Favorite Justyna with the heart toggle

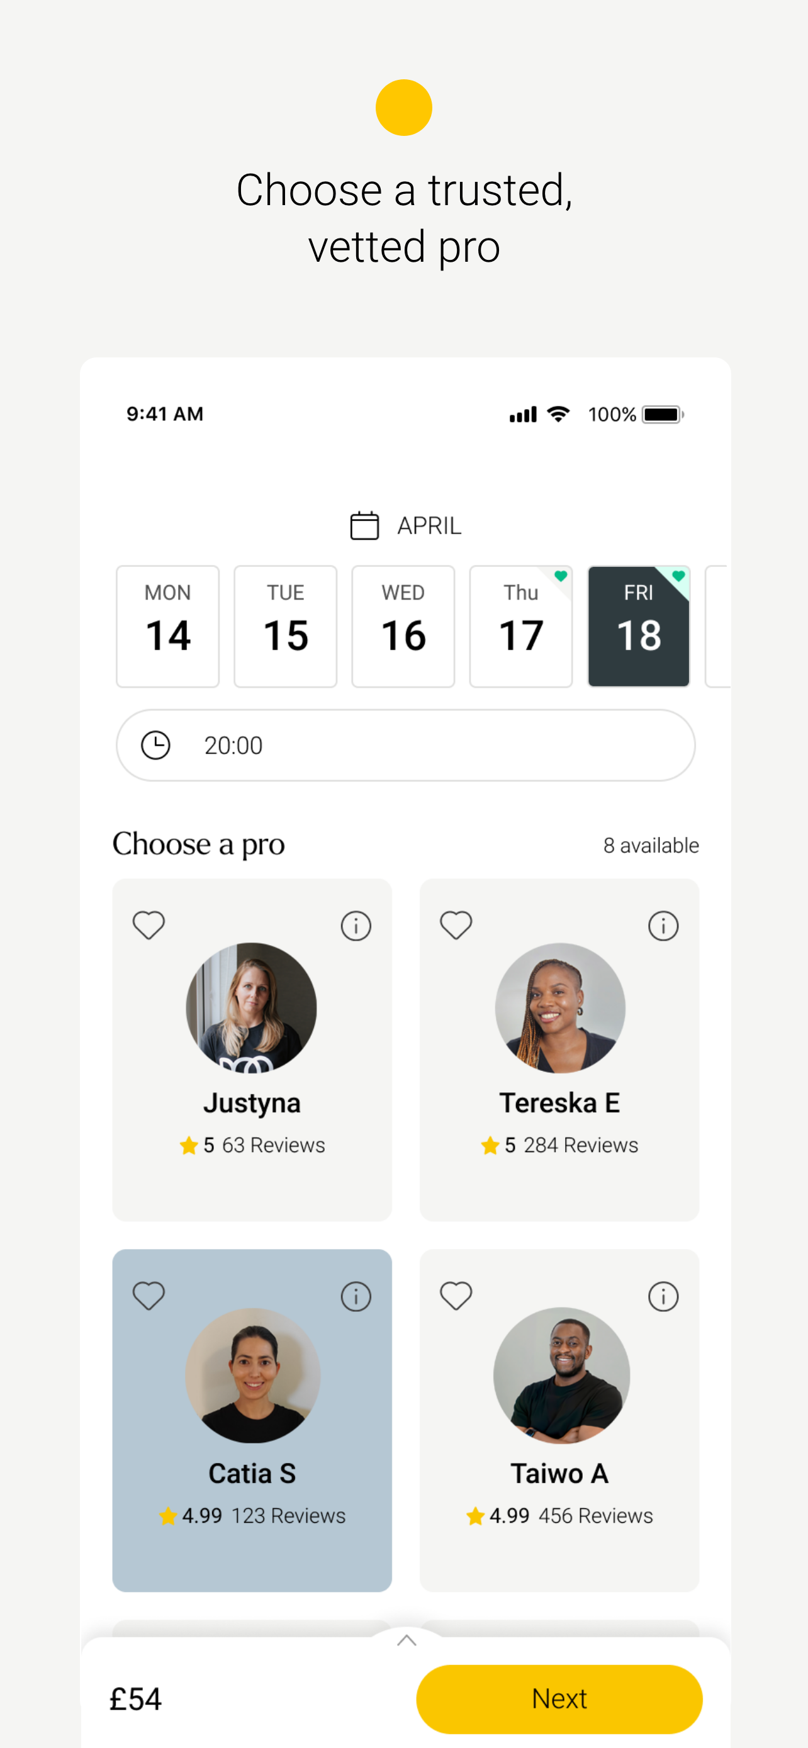(149, 925)
